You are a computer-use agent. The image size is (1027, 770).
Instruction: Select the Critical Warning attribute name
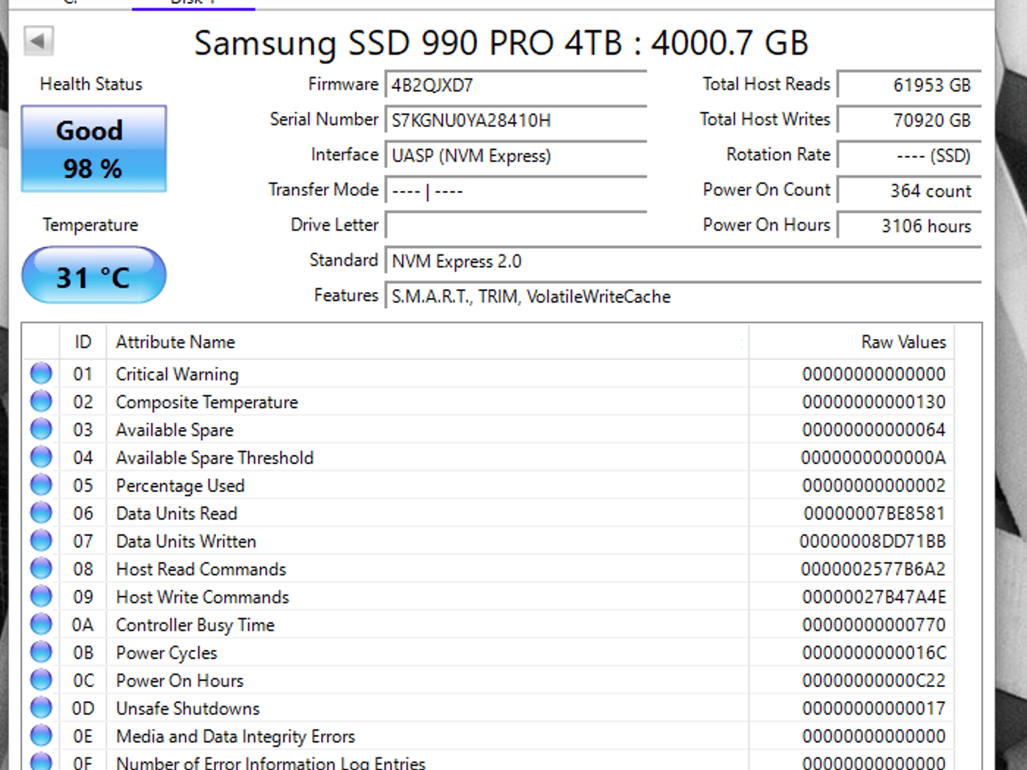(x=177, y=374)
